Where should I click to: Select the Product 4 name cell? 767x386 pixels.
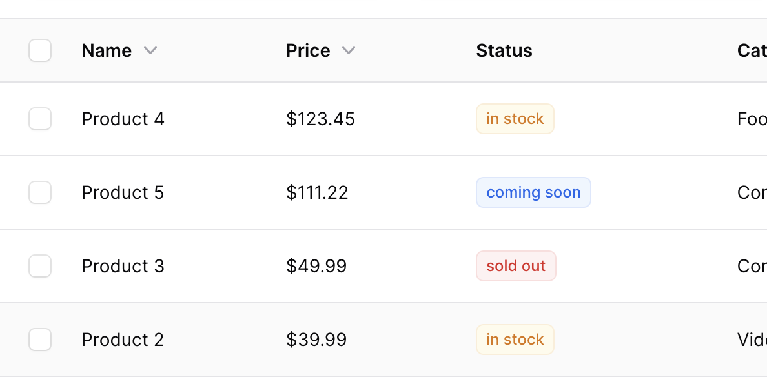pos(123,119)
